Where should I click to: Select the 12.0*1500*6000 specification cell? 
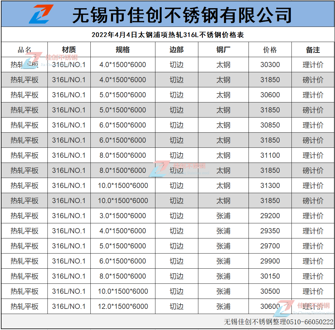click(123, 306)
